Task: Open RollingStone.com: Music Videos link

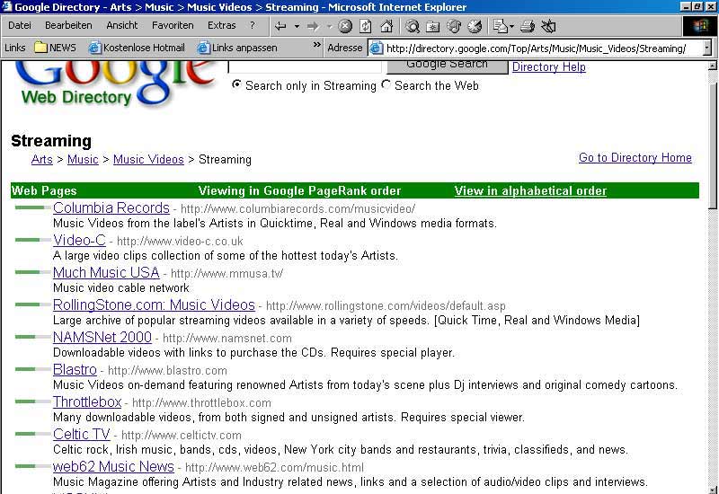Action: [154, 304]
